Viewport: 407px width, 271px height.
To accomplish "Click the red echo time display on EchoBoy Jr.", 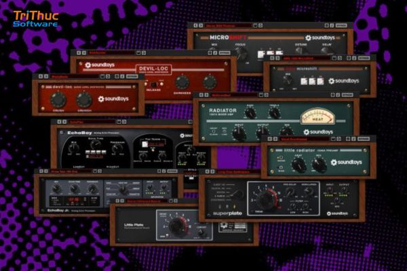I will coord(72,200).
